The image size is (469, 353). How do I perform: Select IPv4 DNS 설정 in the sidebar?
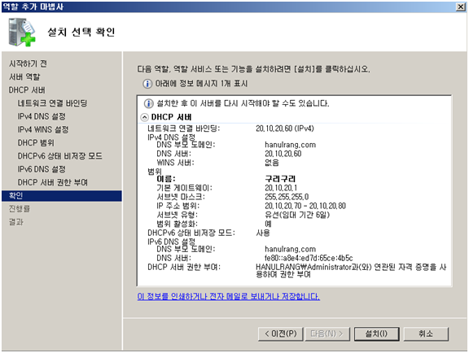pos(42,116)
